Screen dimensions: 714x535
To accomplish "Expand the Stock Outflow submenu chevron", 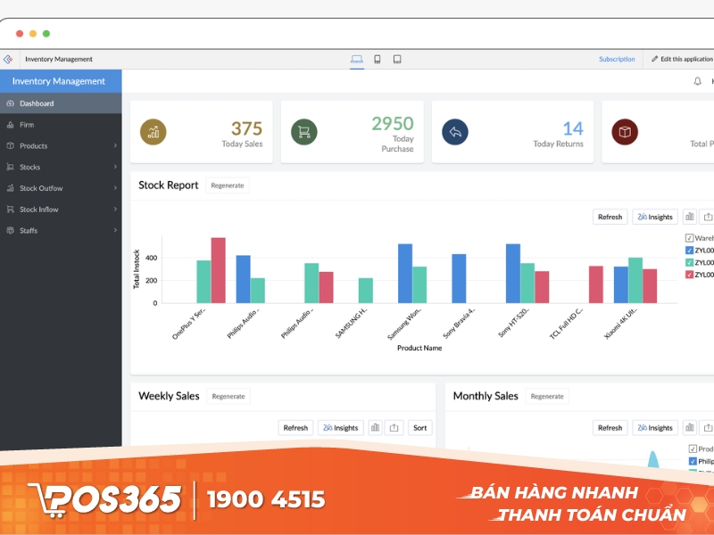I will tap(115, 188).
